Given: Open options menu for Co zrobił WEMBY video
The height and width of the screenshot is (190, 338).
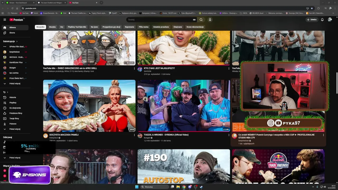Looking at the screenshot, I should [323, 135].
